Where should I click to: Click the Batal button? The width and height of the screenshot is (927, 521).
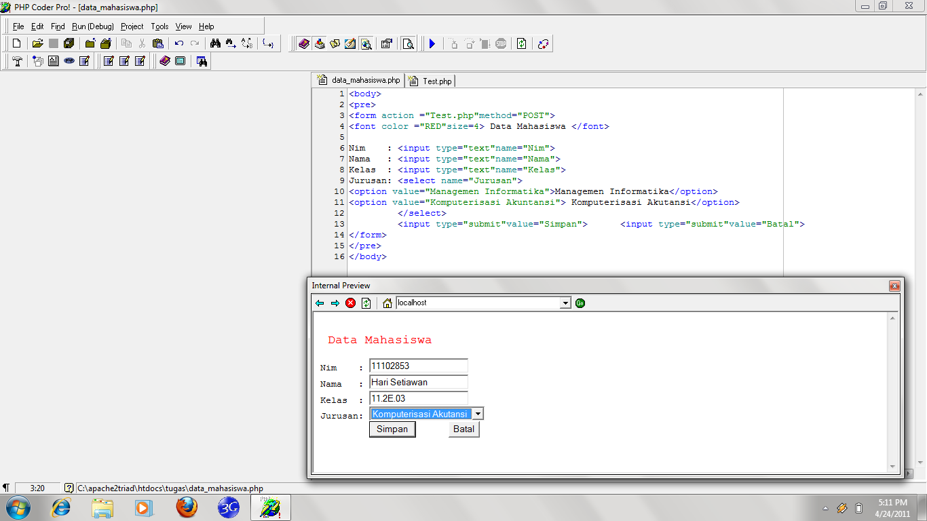464,429
